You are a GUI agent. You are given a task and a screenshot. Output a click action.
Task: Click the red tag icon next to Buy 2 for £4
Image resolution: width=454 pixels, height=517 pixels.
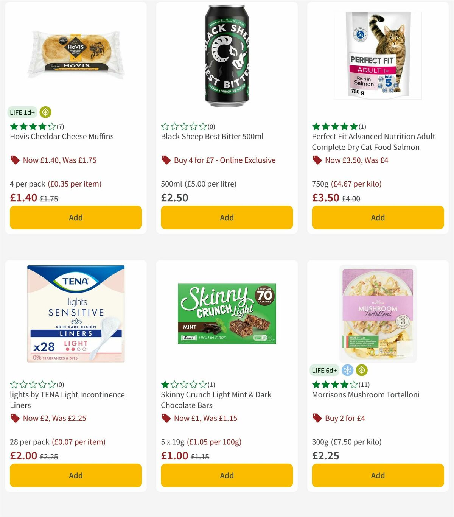pyautogui.click(x=317, y=418)
